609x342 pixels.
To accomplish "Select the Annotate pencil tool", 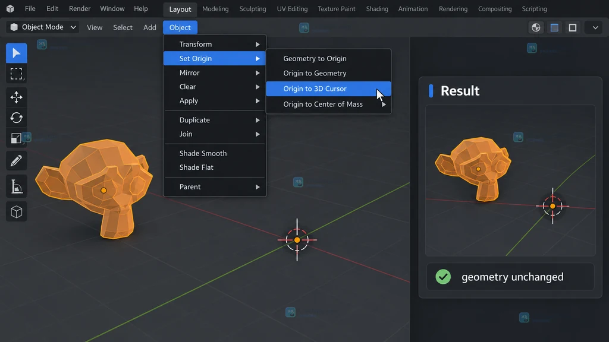I will [x=16, y=160].
